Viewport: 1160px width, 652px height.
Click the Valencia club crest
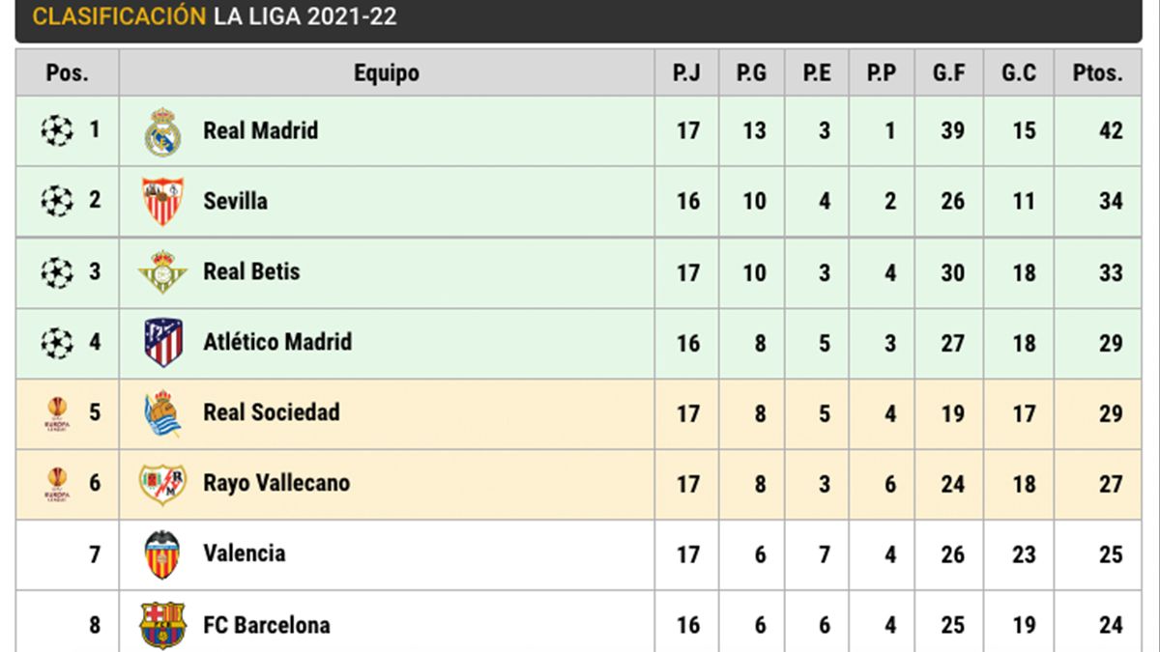pos(162,554)
